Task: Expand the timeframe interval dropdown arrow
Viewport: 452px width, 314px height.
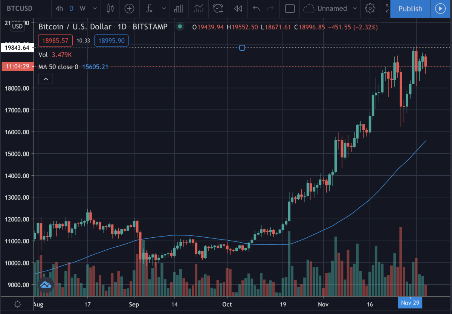Action: point(94,8)
